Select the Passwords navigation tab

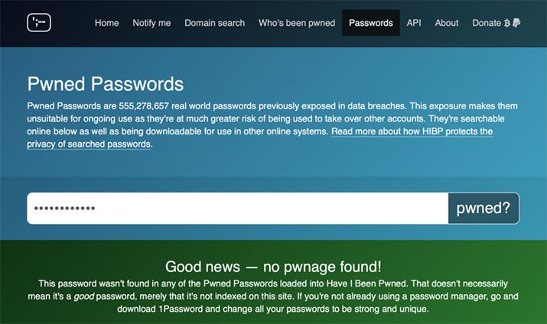pyautogui.click(x=371, y=23)
